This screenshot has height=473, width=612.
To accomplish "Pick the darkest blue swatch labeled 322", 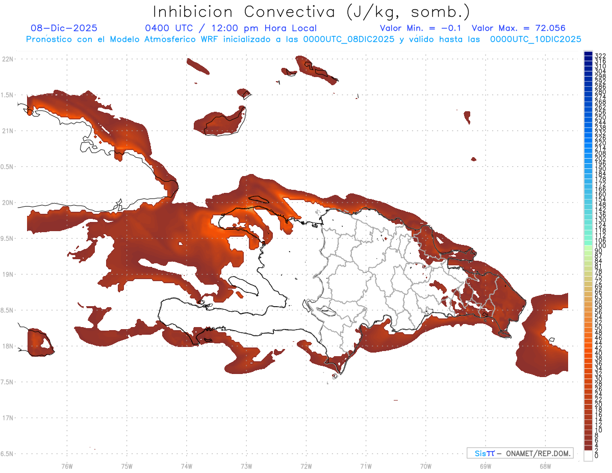I will pos(588,54).
